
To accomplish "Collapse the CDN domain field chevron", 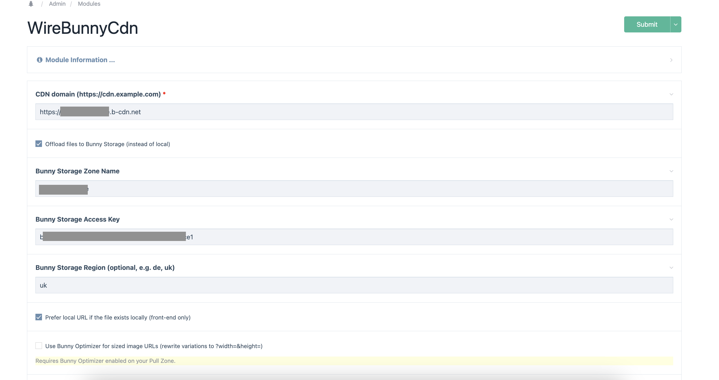I will 671,94.
